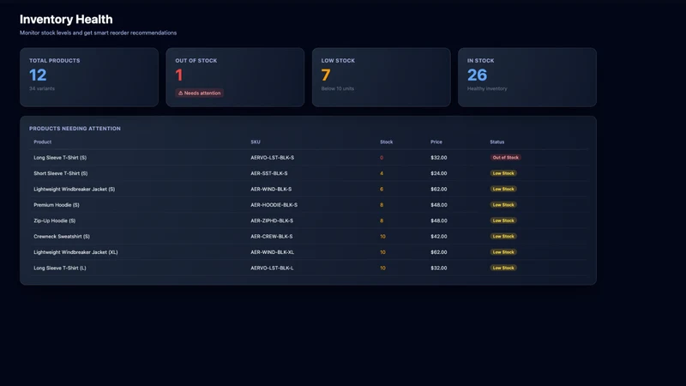Select Lightweight Windbreaker Jacket (XL) product name
This screenshot has width=686, height=386.
pyautogui.click(x=75, y=252)
